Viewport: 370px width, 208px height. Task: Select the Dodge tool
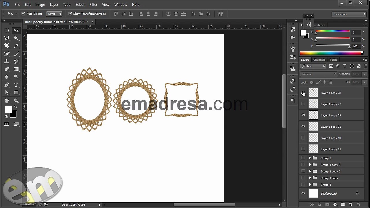[16, 77]
